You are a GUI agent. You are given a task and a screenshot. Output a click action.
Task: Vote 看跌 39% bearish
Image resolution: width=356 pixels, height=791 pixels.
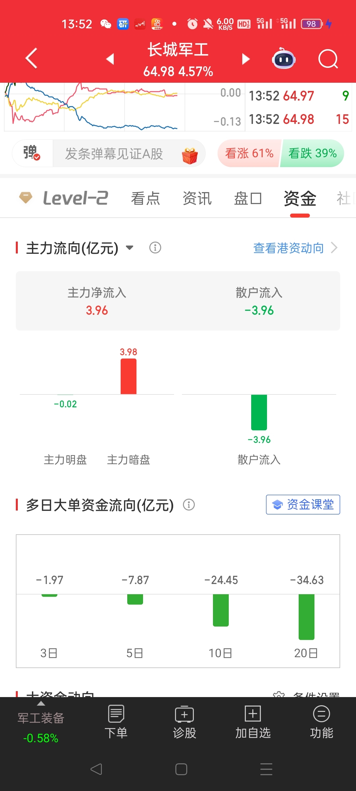[312, 153]
